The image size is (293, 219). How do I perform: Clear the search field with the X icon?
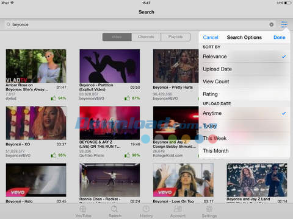click(x=271, y=24)
